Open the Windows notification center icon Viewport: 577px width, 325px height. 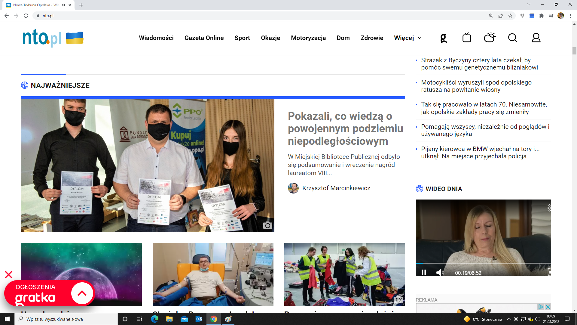click(x=567, y=319)
